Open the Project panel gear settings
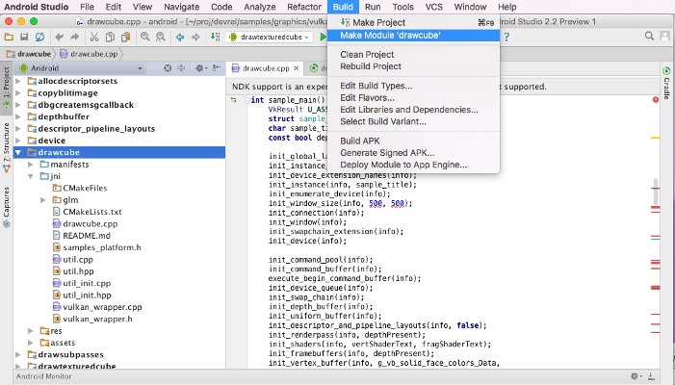This screenshot has height=385, width=675. point(200,68)
